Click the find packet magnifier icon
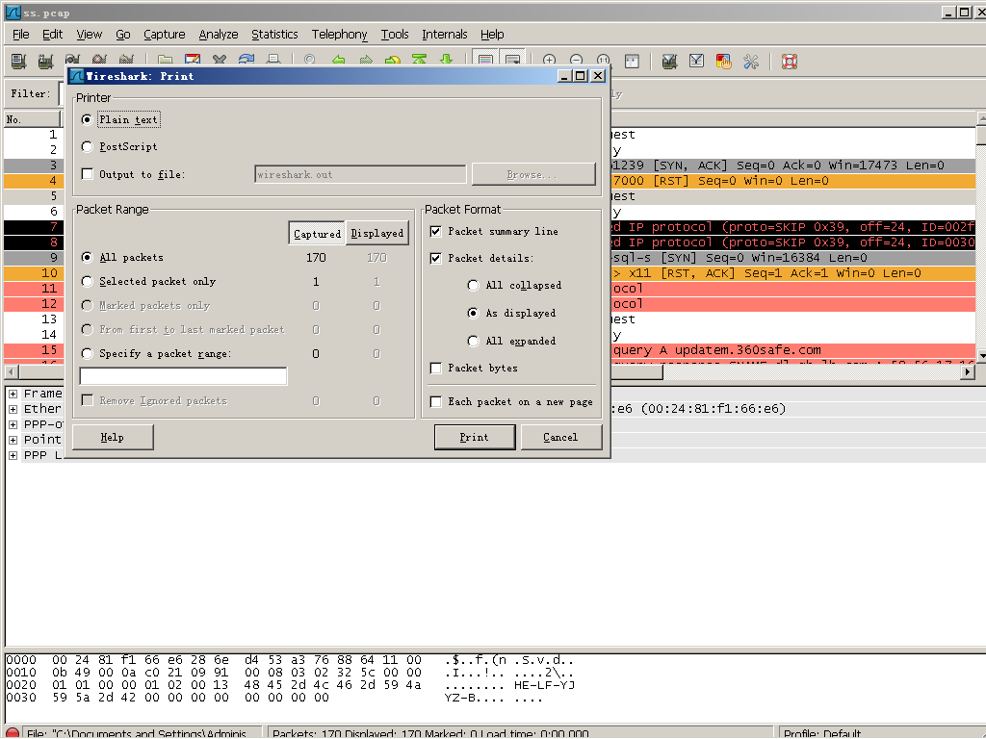This screenshot has width=986, height=739. click(x=309, y=61)
